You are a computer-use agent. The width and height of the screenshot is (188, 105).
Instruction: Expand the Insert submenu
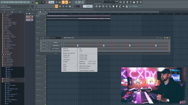pos(69,64)
